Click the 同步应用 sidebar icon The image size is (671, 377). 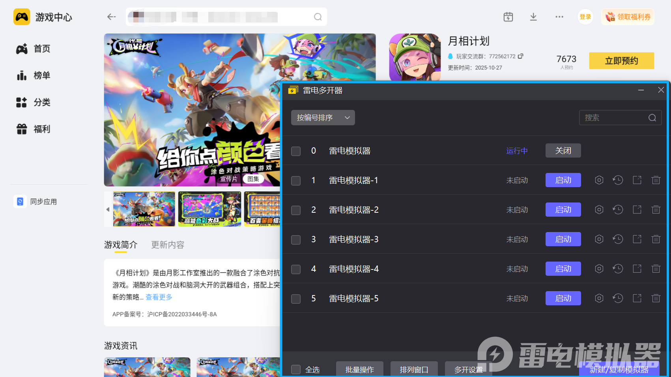click(x=20, y=201)
